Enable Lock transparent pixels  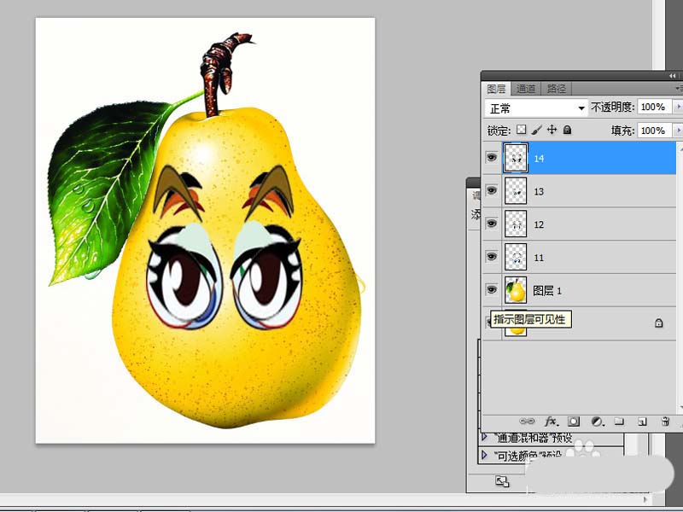click(x=521, y=130)
